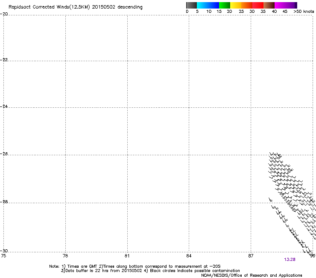Screen dimensions: 316x278
Task: Click the latitude label -20
Action: point(4,14)
